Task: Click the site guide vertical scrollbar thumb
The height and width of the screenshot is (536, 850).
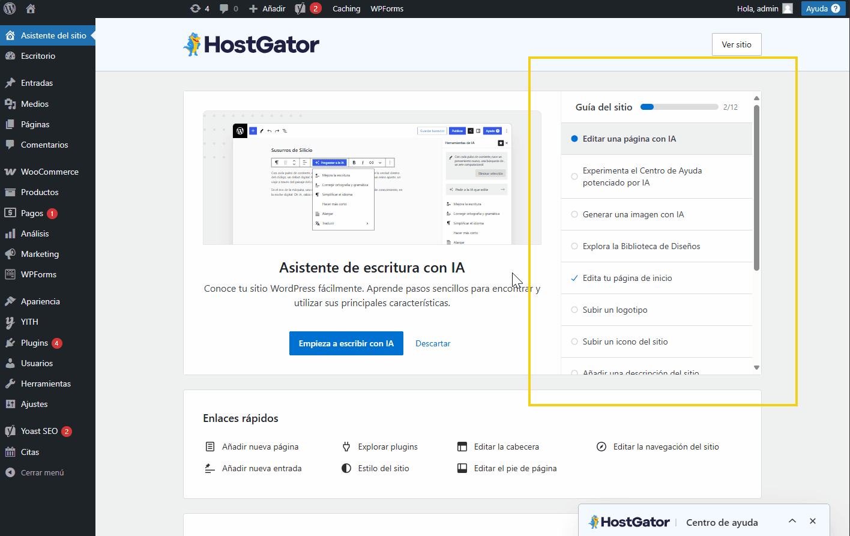Action: [756, 187]
